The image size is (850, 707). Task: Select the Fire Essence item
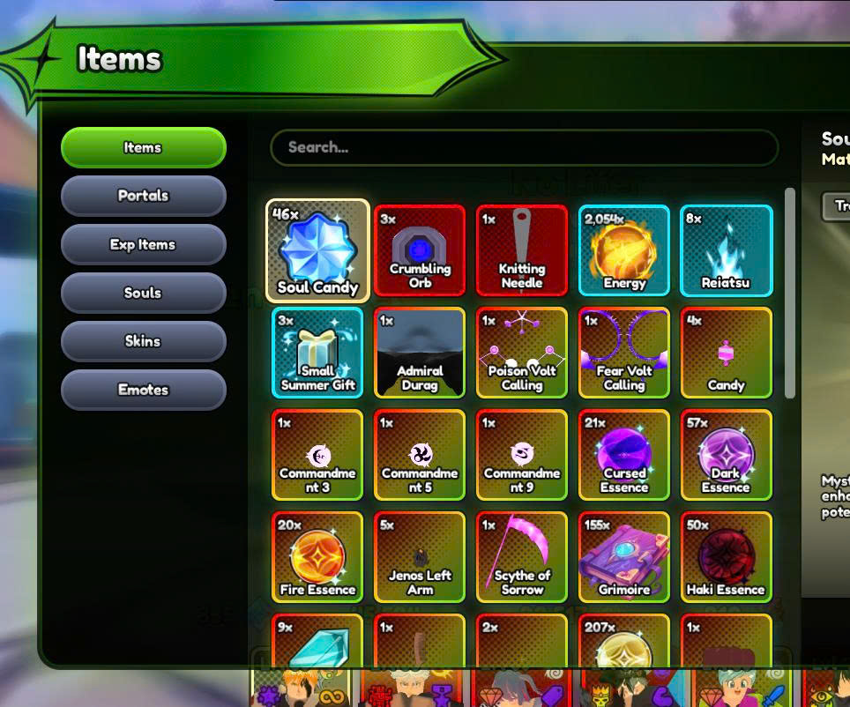(317, 557)
